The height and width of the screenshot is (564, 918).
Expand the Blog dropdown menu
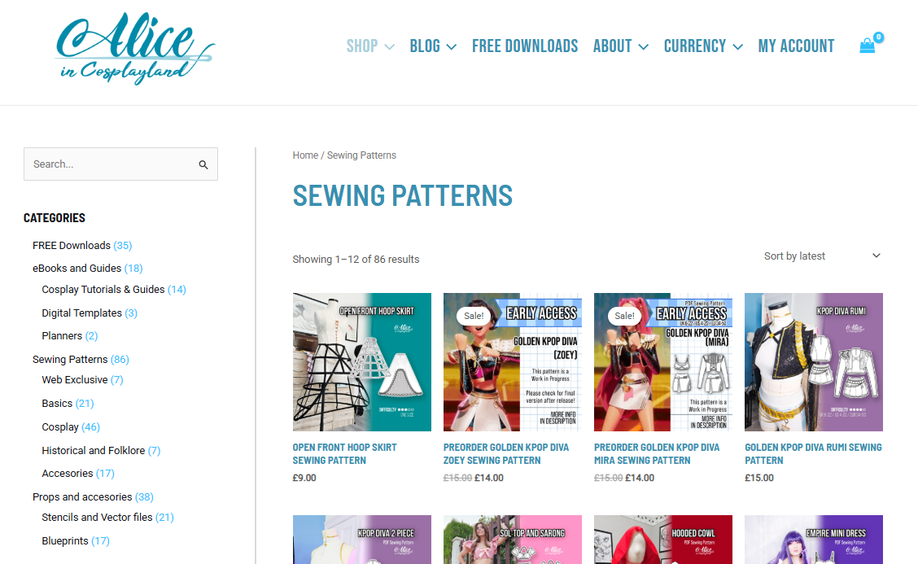click(x=433, y=46)
